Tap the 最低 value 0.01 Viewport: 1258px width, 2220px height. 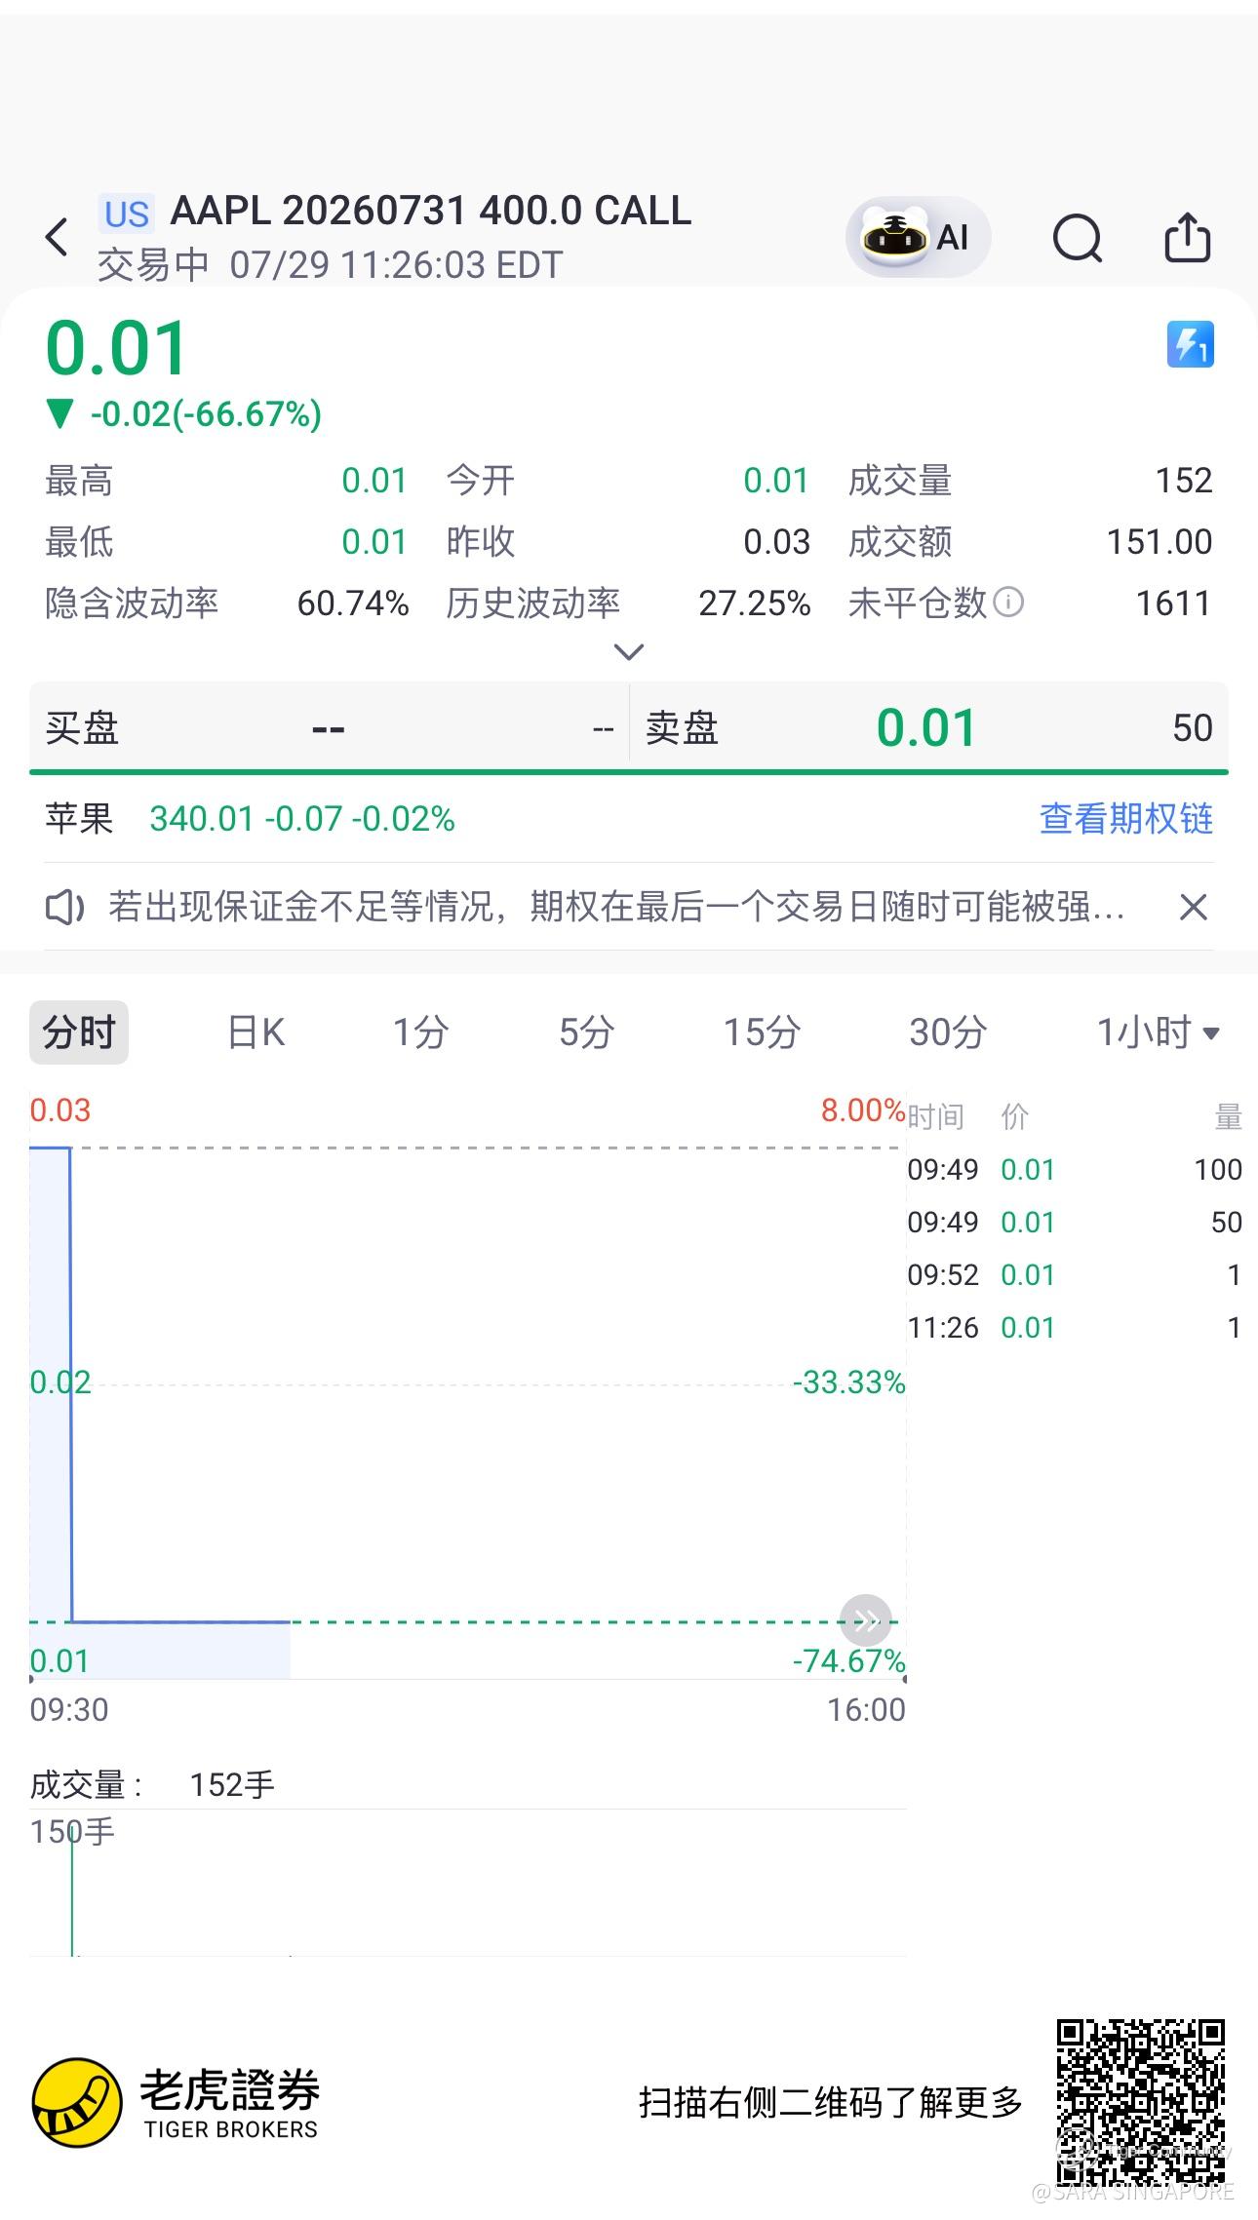point(374,542)
